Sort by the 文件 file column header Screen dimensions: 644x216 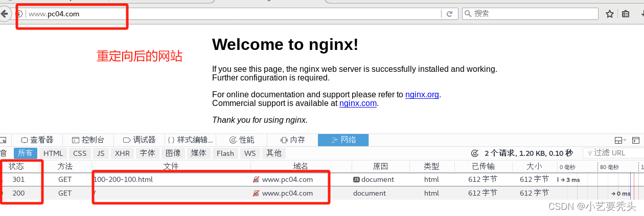(x=171, y=166)
